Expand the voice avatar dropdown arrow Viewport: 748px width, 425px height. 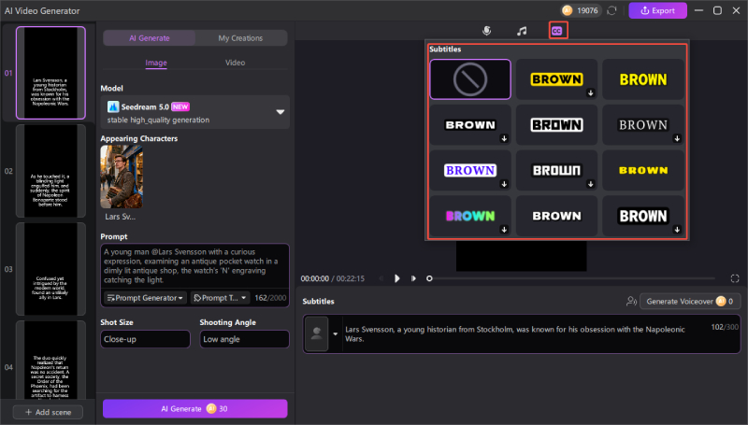point(335,334)
